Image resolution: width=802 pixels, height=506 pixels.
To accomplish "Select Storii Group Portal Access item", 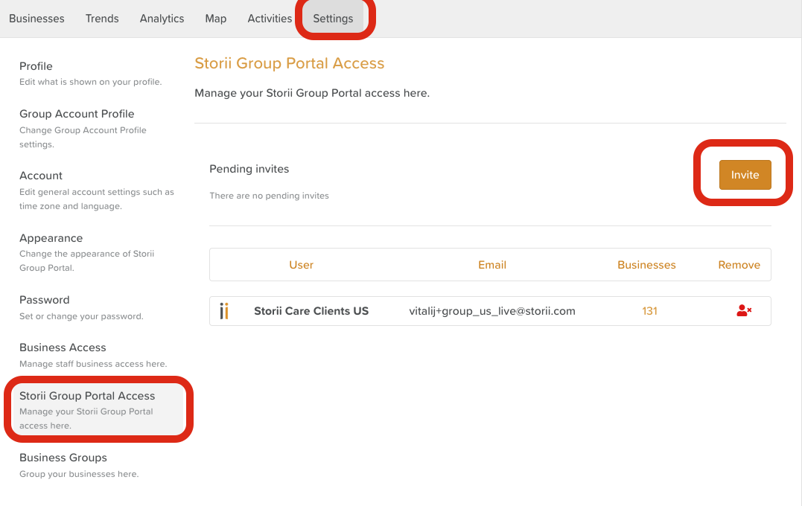I will pos(87,396).
